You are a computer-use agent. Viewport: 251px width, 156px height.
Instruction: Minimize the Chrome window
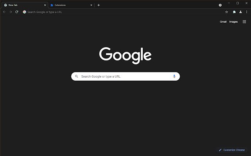coord(229,3)
